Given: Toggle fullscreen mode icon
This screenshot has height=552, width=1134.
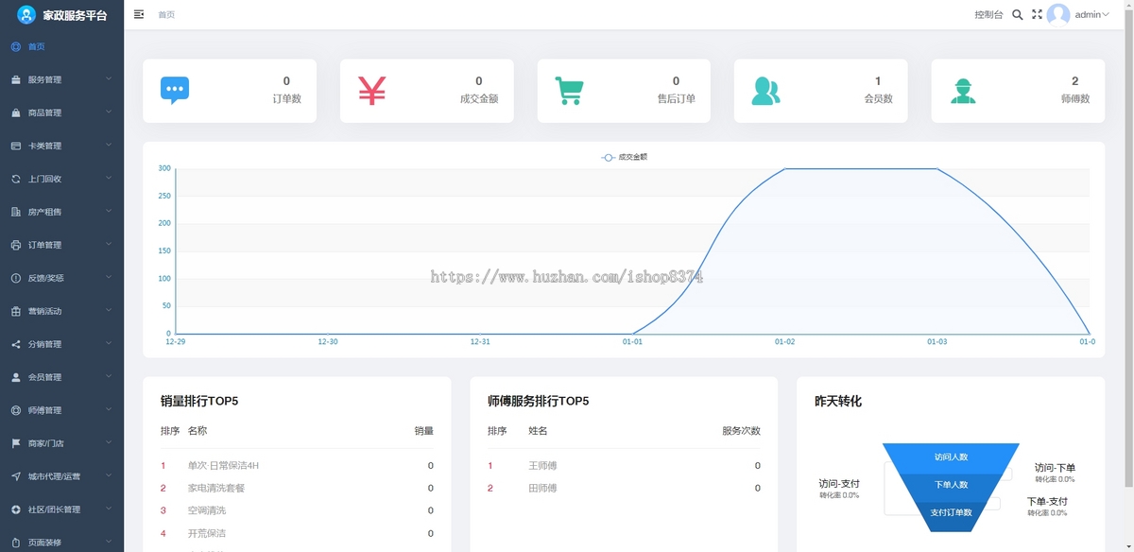Looking at the screenshot, I should click(1037, 15).
